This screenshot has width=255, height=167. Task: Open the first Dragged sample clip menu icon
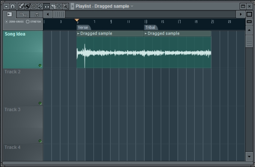click(x=78, y=33)
